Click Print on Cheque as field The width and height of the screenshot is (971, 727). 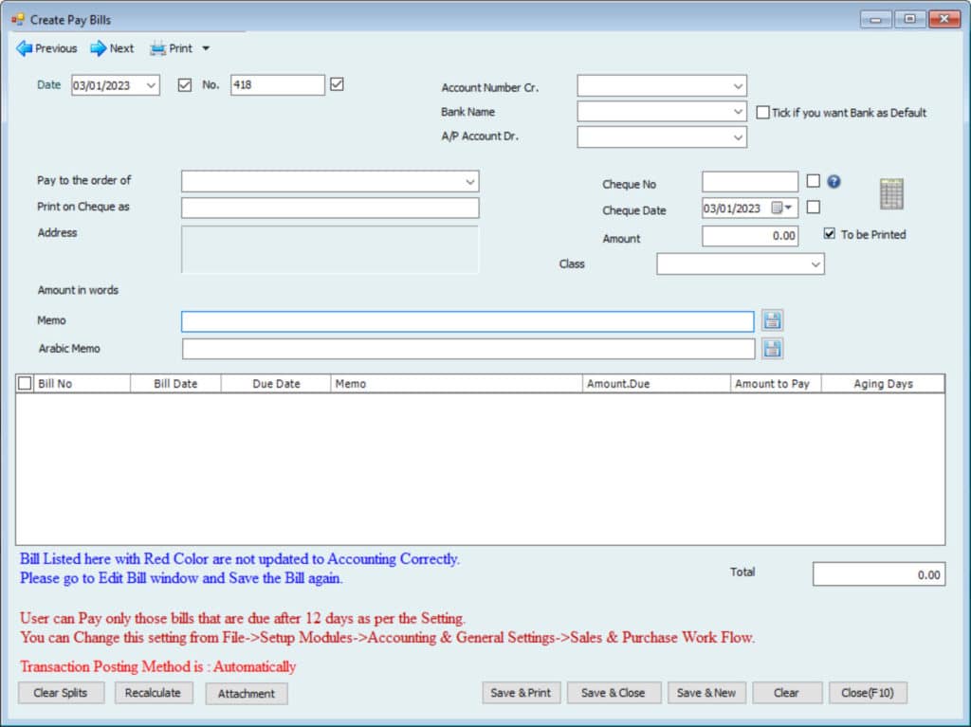pos(330,209)
